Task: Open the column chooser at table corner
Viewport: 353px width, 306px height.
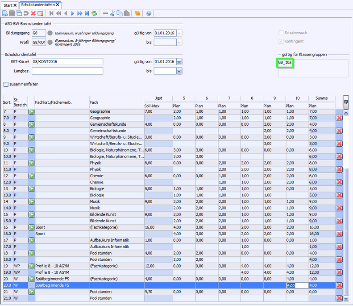Action: click(346, 102)
